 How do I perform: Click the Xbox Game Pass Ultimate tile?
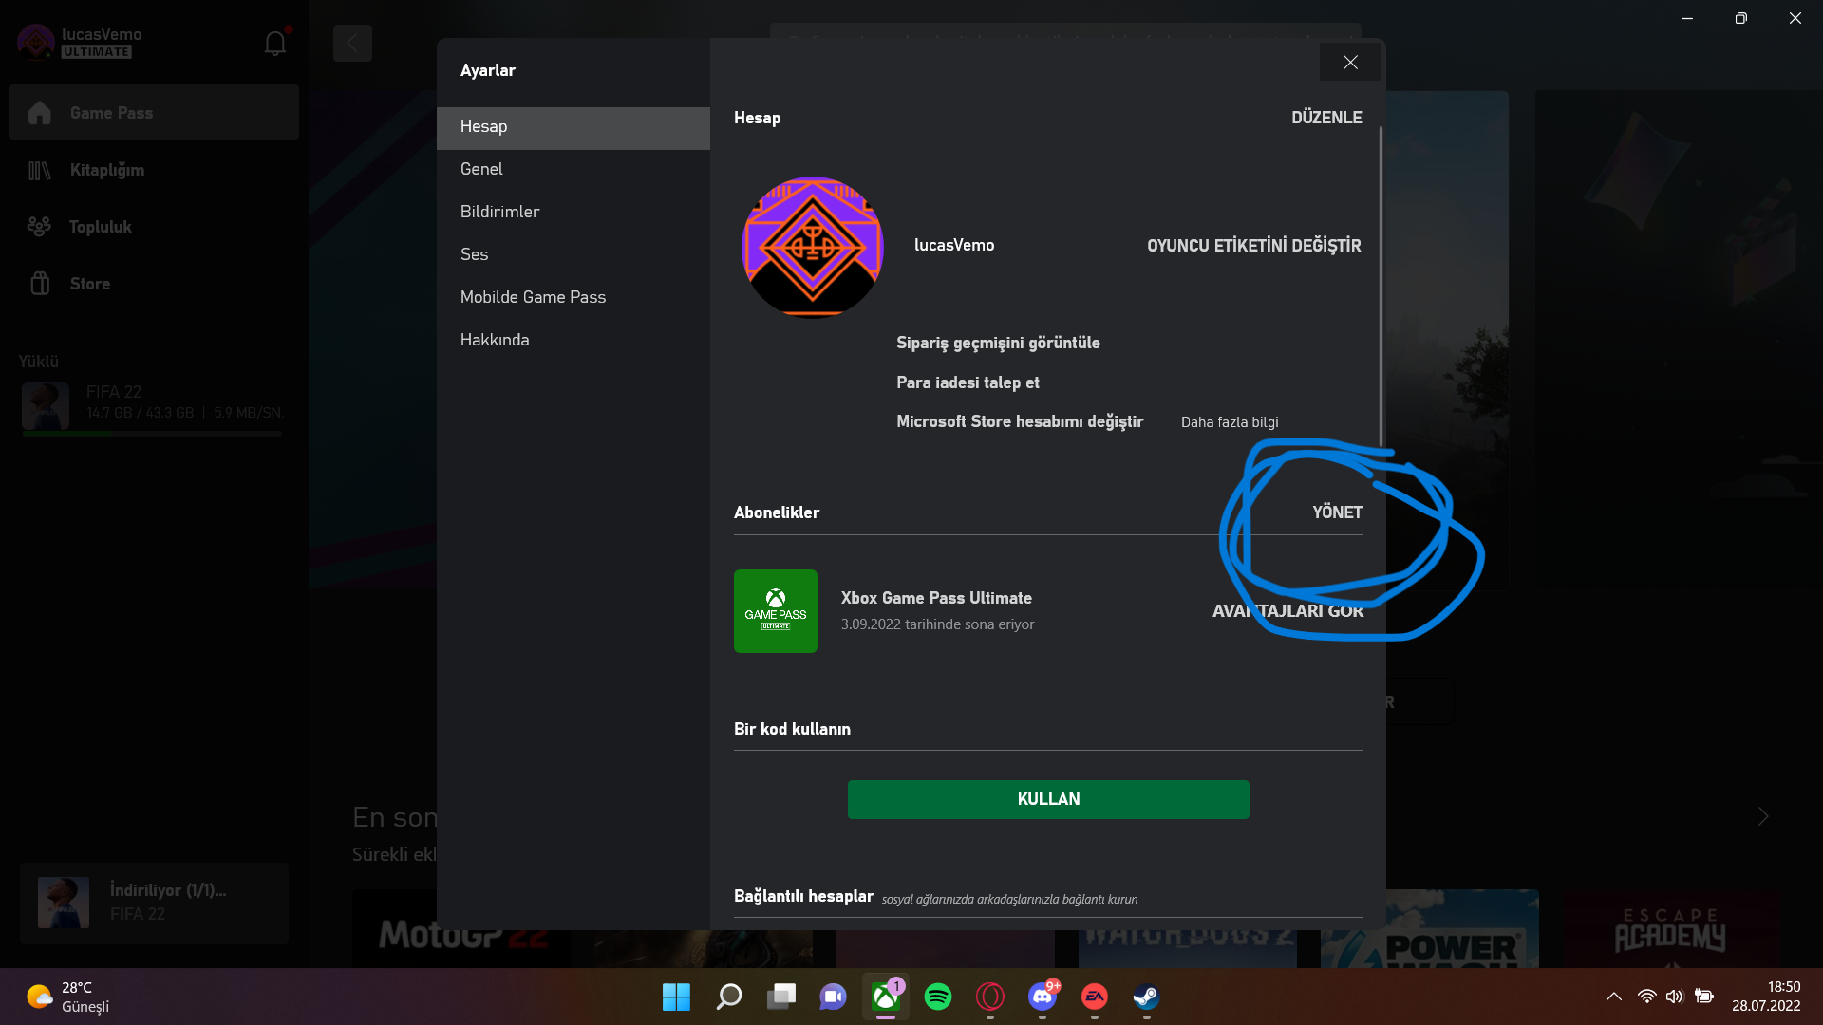point(775,611)
